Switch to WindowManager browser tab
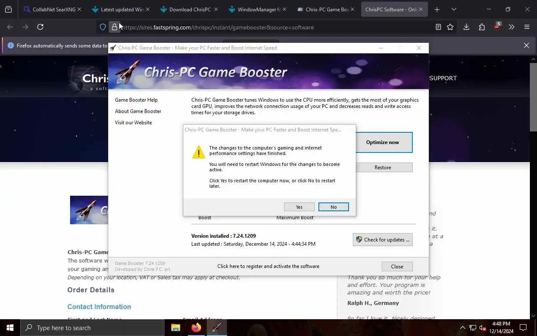 tap(257, 9)
